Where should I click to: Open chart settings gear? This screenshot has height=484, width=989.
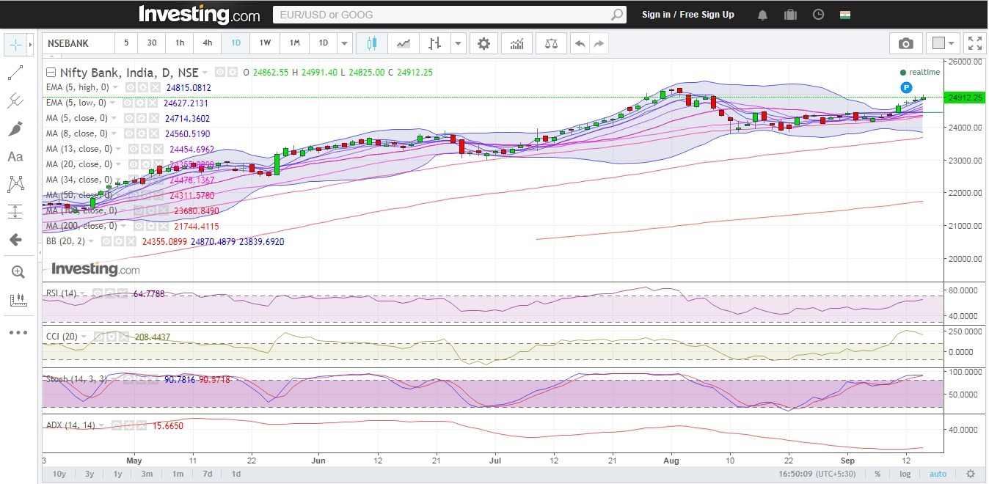point(483,43)
